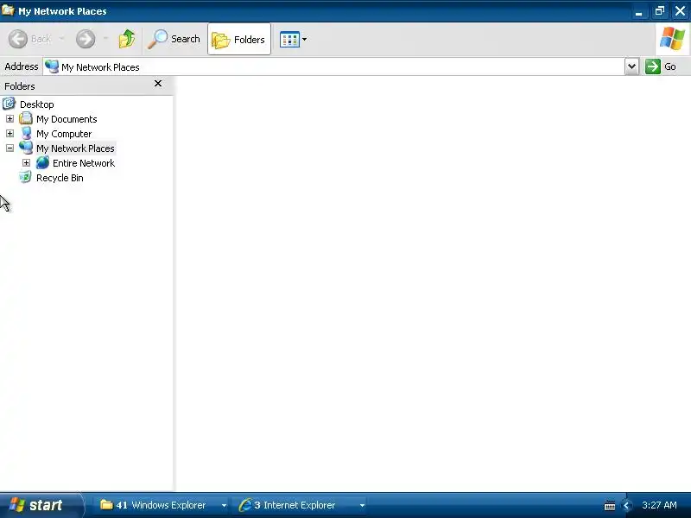Click the My Documents folder icon
691x518 pixels.
[x=26, y=118]
